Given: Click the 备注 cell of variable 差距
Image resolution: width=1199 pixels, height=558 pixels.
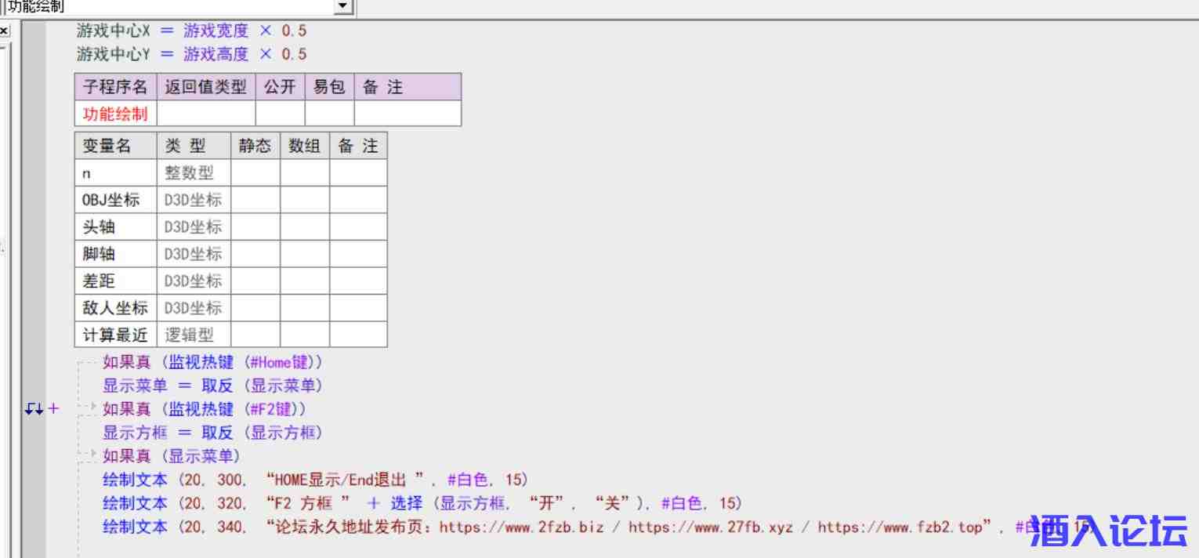Looking at the screenshot, I should [x=358, y=281].
